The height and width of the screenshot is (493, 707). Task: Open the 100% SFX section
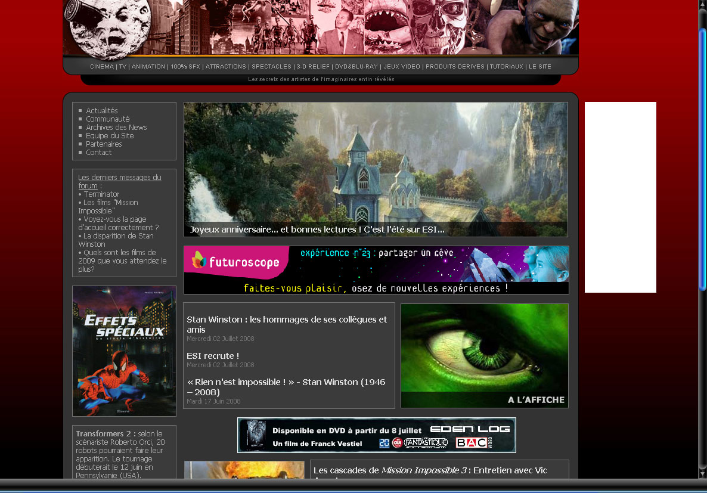185,67
